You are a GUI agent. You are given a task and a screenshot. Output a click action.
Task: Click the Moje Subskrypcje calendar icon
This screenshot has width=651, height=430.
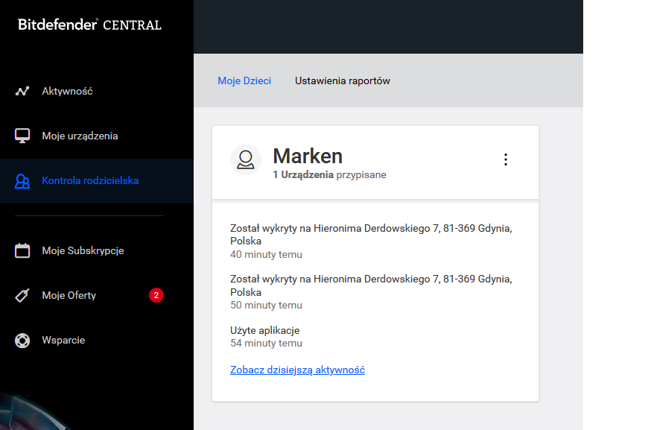tap(22, 251)
